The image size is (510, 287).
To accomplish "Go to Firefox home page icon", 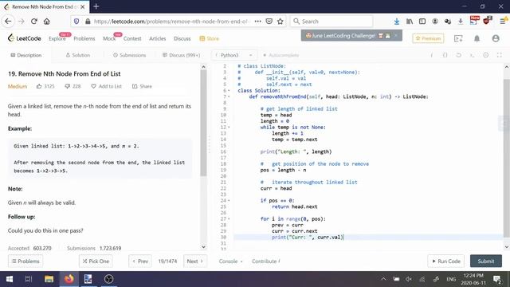I will [47, 22].
